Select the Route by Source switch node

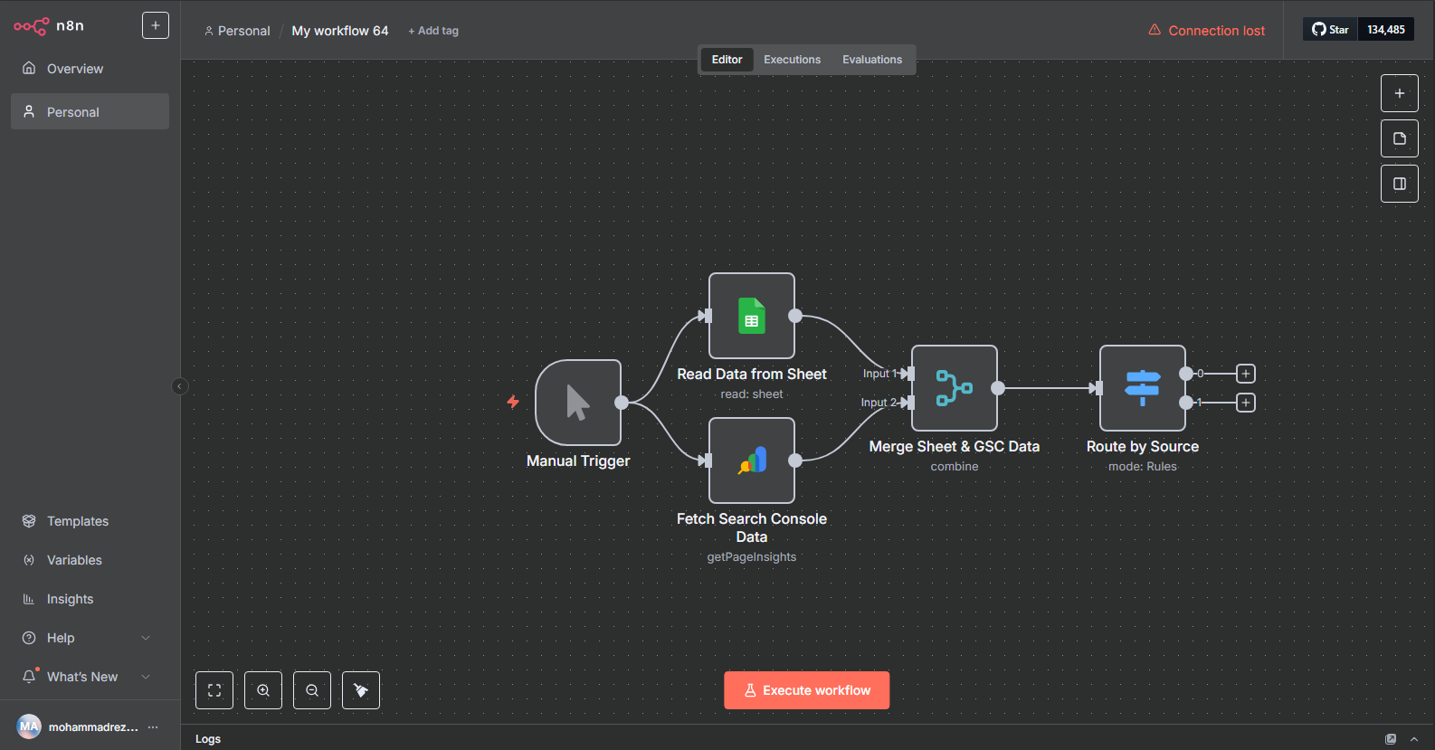(x=1142, y=388)
